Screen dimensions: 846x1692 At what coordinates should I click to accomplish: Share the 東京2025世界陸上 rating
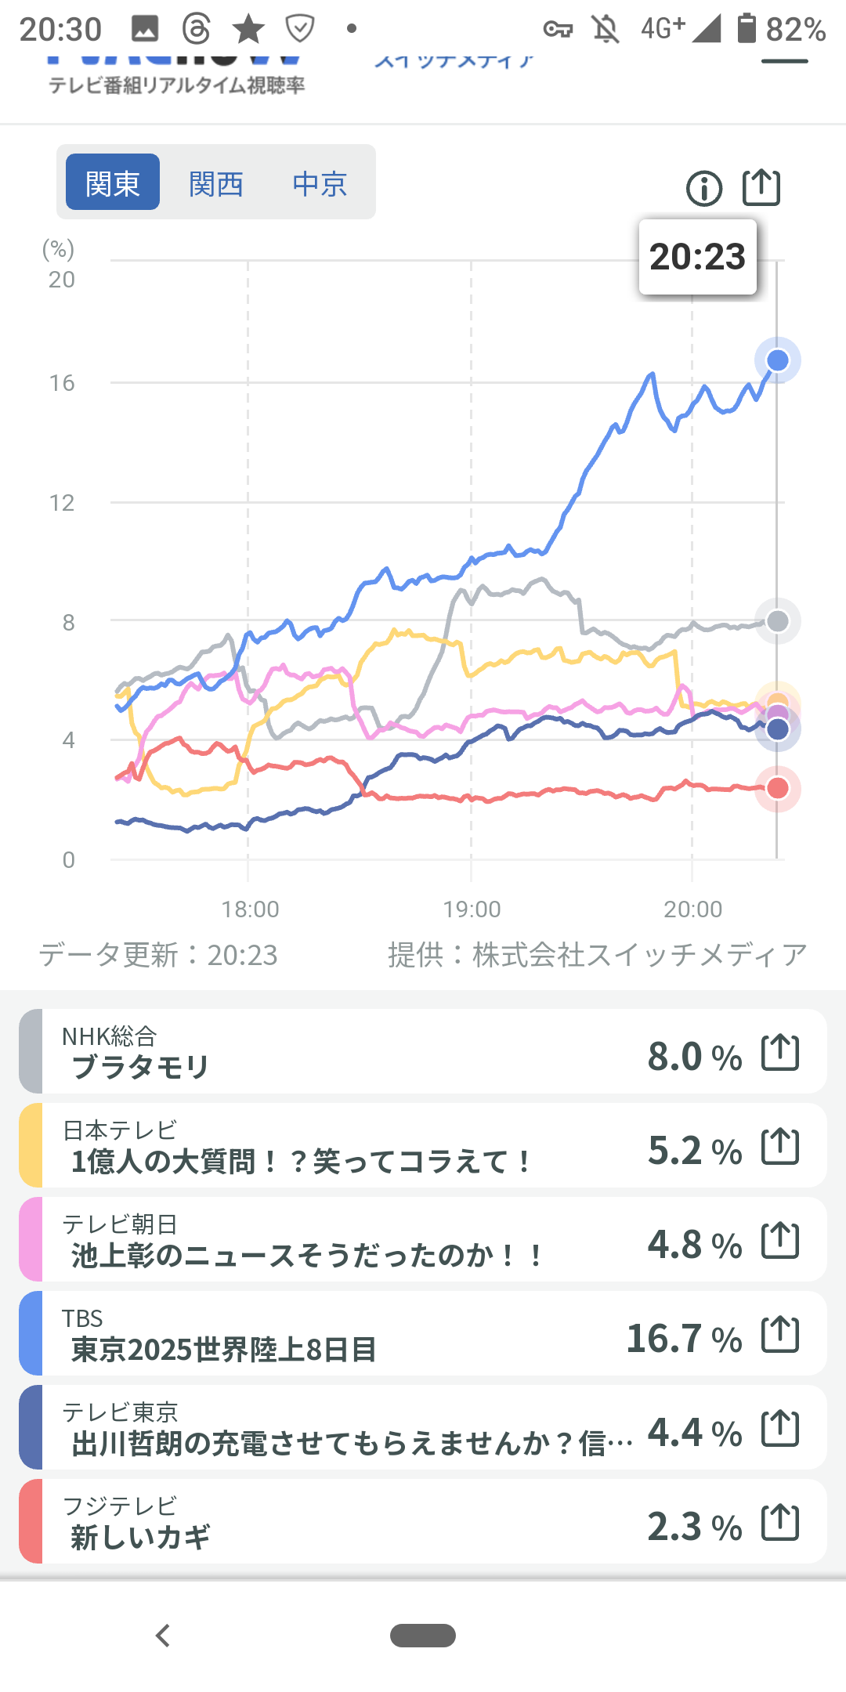pos(780,1334)
